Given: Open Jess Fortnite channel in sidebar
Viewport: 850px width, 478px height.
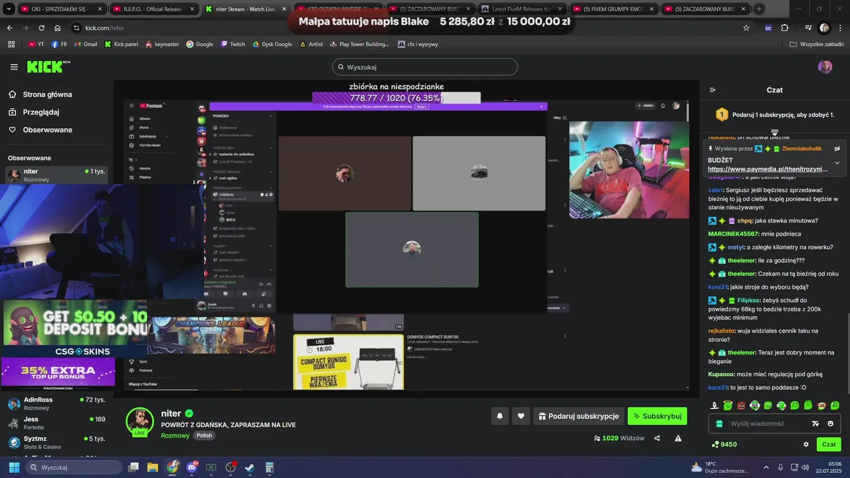Looking at the screenshot, I should pos(56,423).
